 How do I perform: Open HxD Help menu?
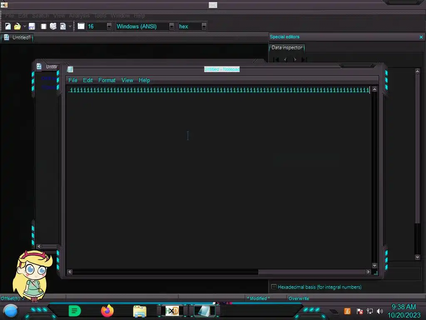tap(139, 16)
